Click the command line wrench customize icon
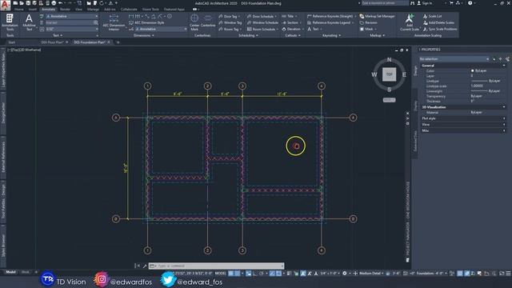 (145, 266)
